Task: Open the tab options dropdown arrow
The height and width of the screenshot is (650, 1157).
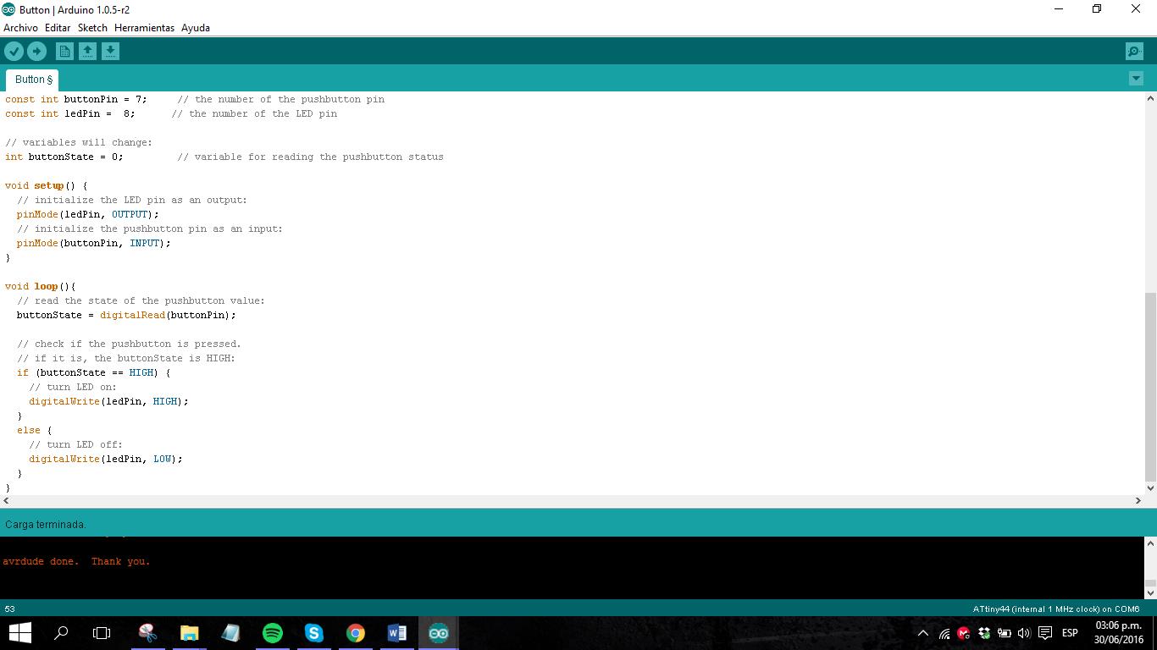Action: point(1136,79)
